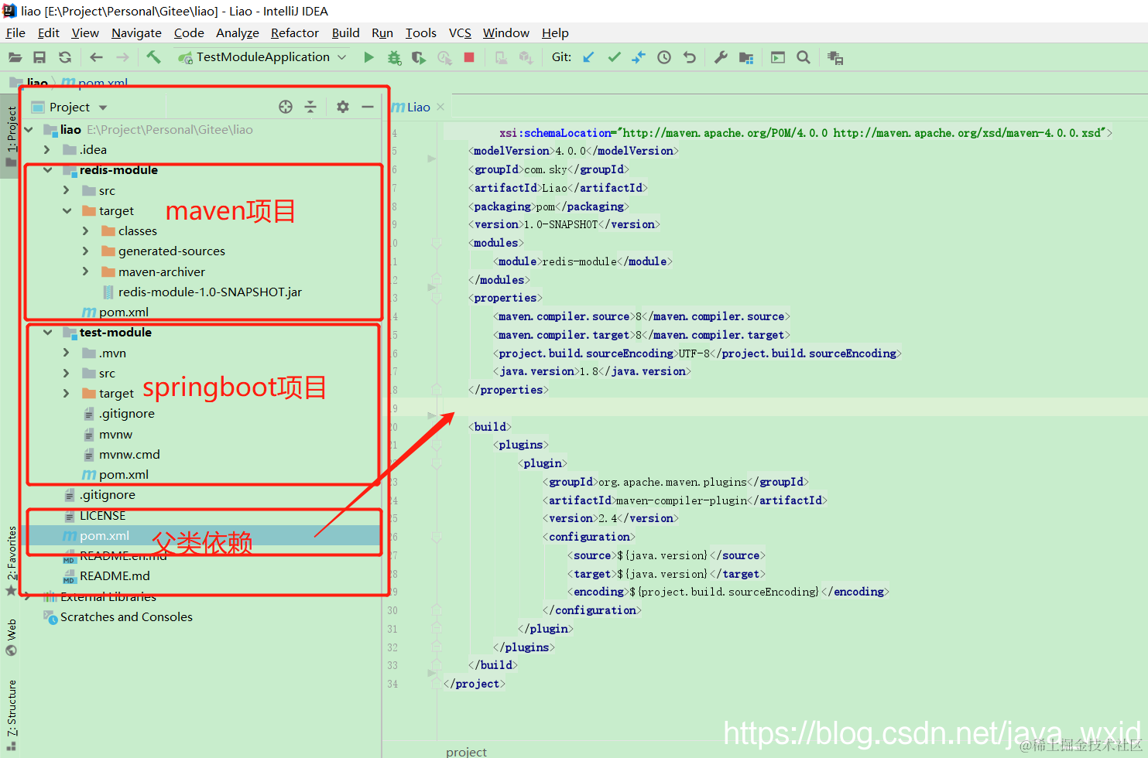Update project via Git blue arrow

(x=588, y=57)
